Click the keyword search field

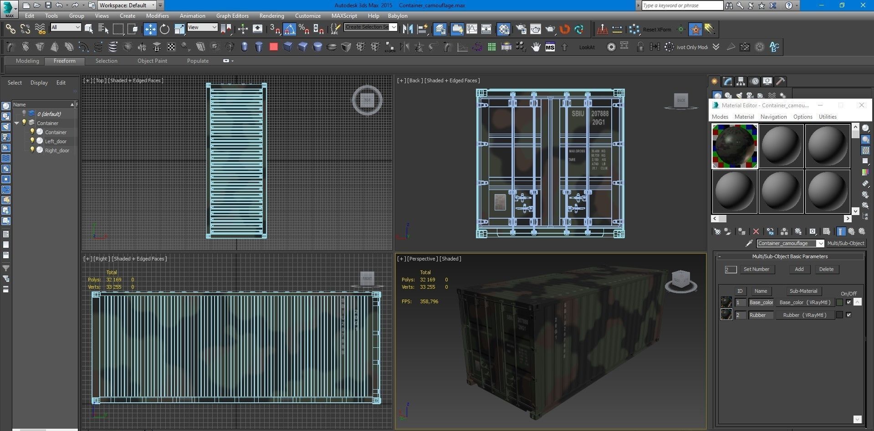click(682, 5)
